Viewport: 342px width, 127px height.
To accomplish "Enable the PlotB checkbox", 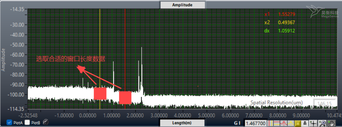I will (27, 122).
